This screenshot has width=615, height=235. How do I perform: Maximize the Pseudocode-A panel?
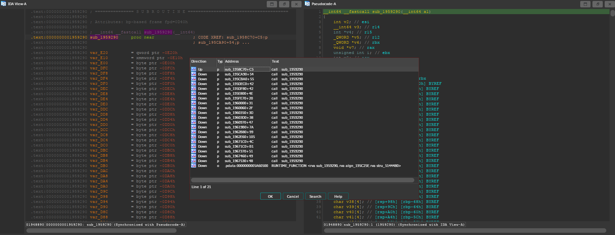pyautogui.click(x=585, y=4)
